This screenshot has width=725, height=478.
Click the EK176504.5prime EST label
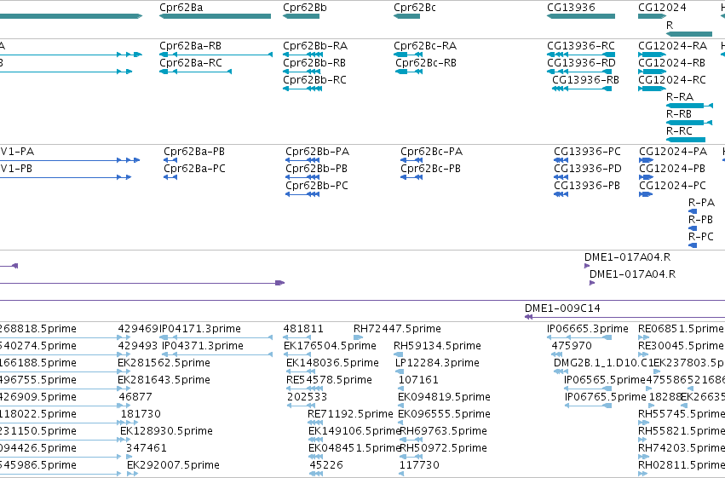pyautogui.click(x=331, y=346)
